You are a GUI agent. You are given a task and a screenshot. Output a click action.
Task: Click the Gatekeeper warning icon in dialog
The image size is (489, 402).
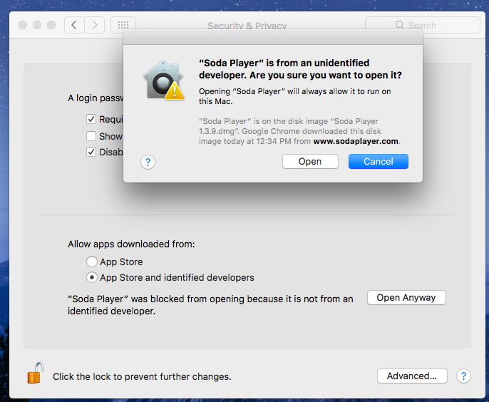164,81
